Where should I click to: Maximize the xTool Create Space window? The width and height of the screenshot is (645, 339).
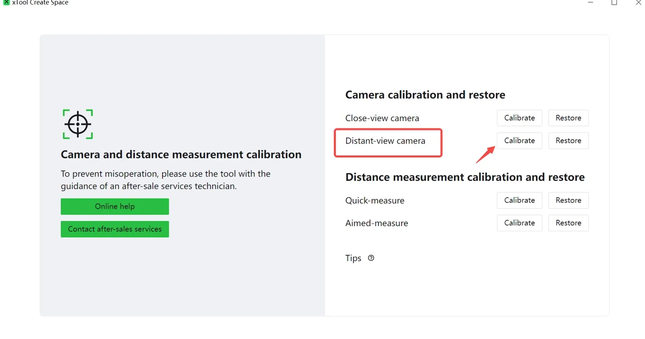tap(614, 2)
